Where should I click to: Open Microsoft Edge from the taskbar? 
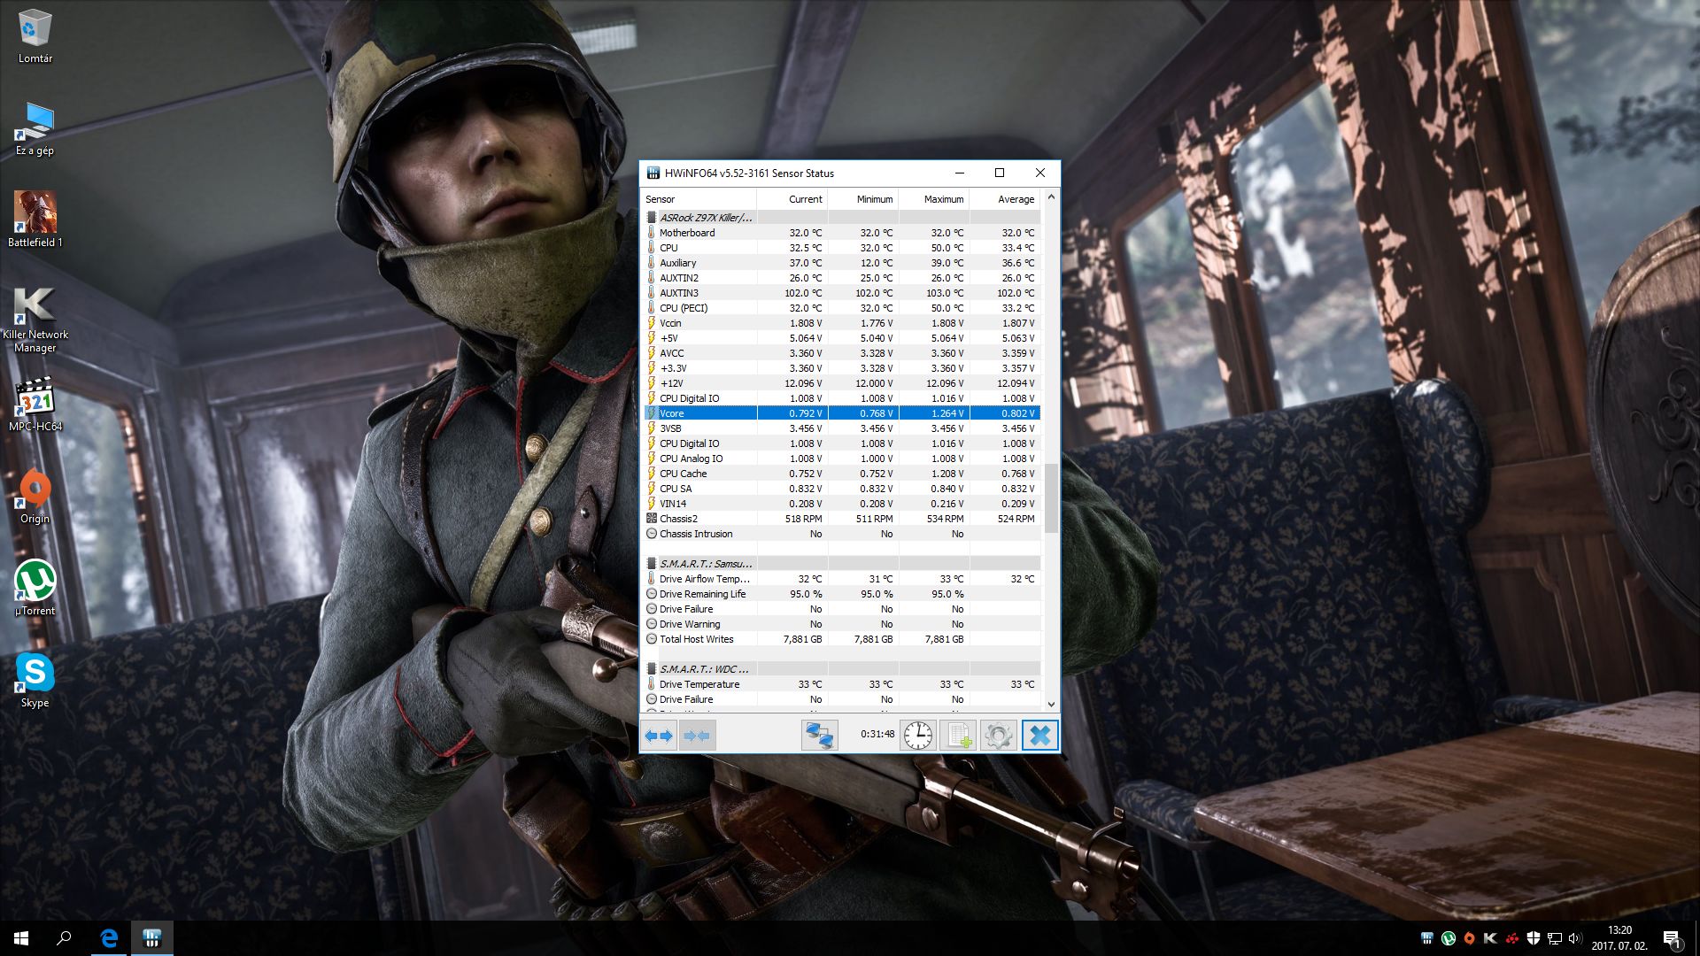[x=109, y=938]
